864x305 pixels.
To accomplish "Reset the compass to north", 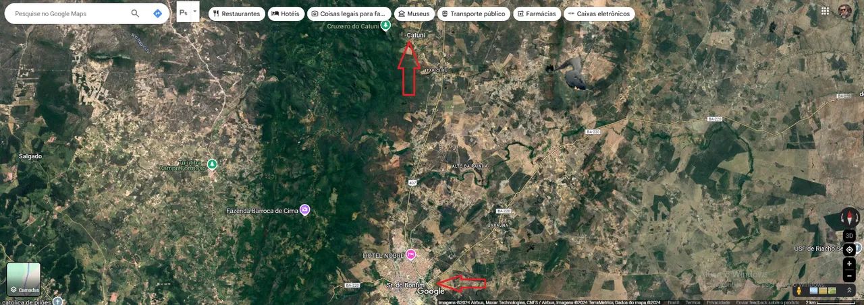I will (849, 218).
